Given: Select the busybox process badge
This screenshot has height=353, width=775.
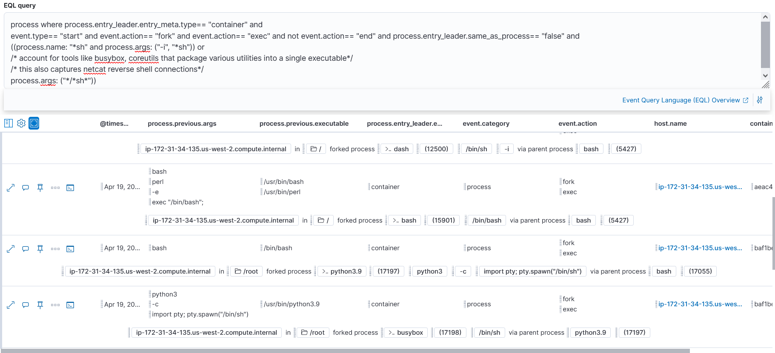Looking at the screenshot, I should tap(406, 333).
